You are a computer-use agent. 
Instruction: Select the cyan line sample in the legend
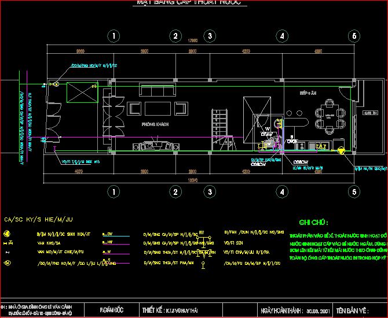tap(116, 236)
